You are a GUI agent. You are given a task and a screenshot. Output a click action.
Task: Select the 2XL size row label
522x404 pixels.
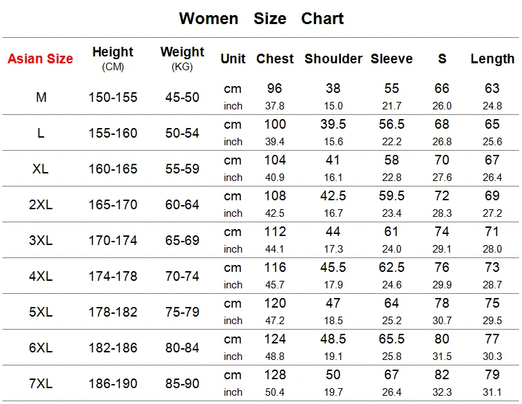click(41, 204)
